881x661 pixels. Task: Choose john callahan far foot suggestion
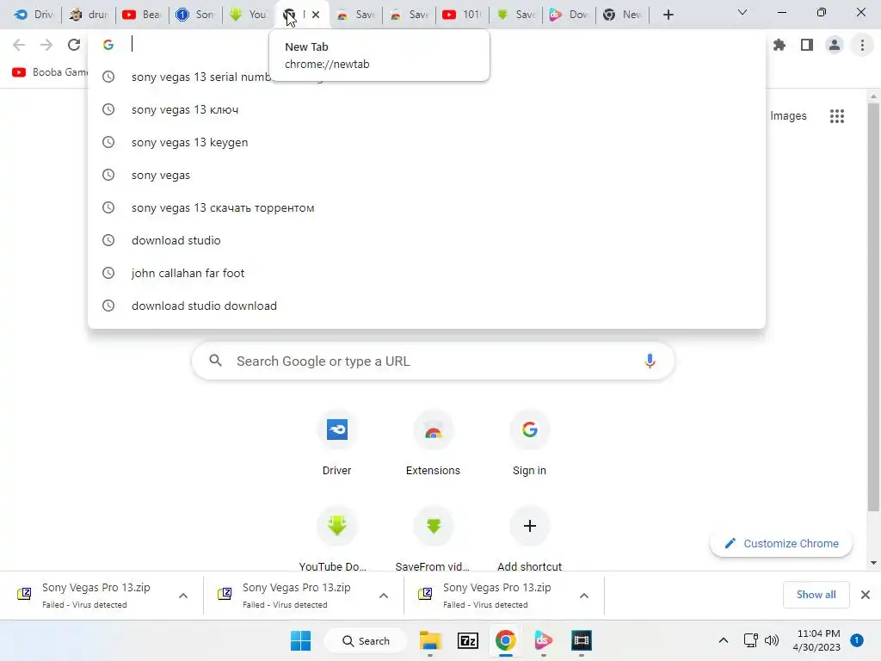[427, 273]
